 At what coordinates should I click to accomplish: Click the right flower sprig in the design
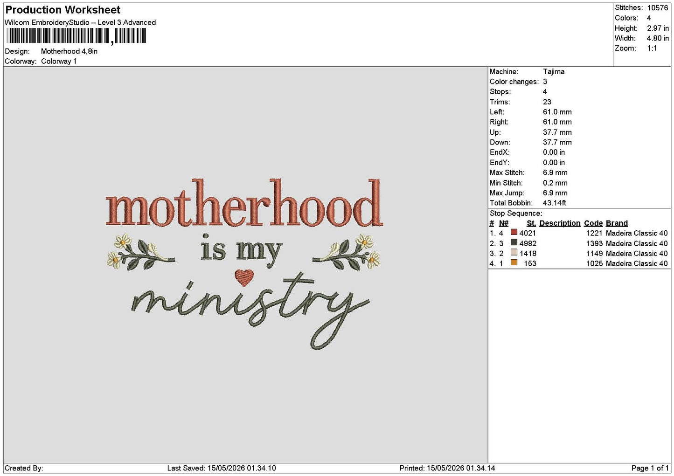(347, 252)
